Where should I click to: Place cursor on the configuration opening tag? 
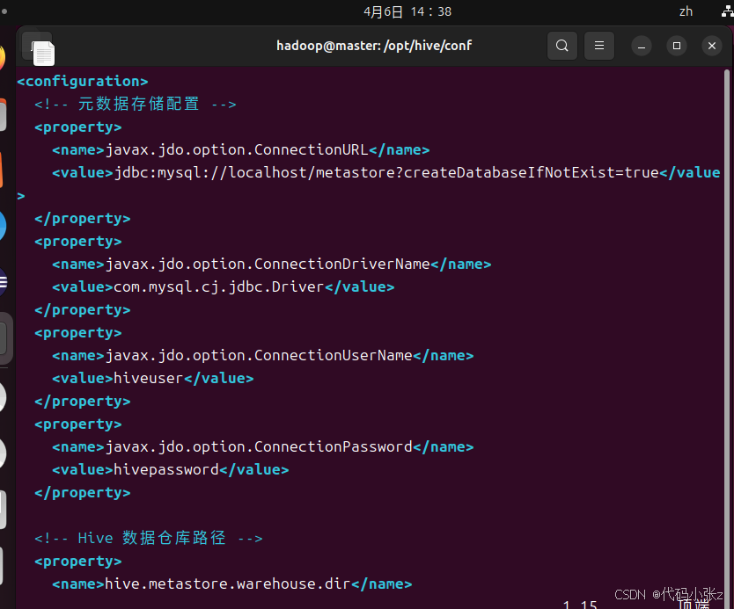pos(82,81)
